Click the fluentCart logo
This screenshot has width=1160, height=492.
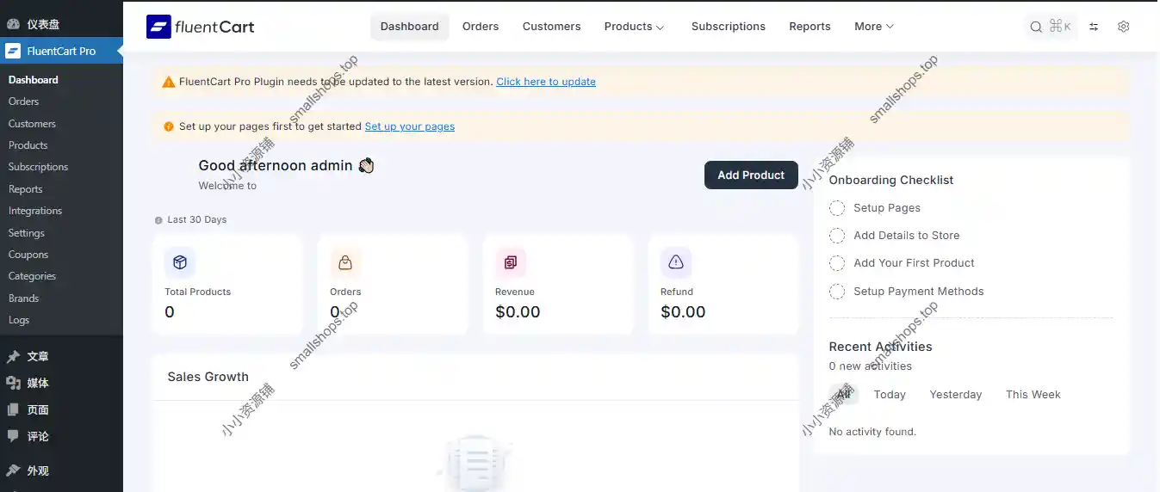201,27
